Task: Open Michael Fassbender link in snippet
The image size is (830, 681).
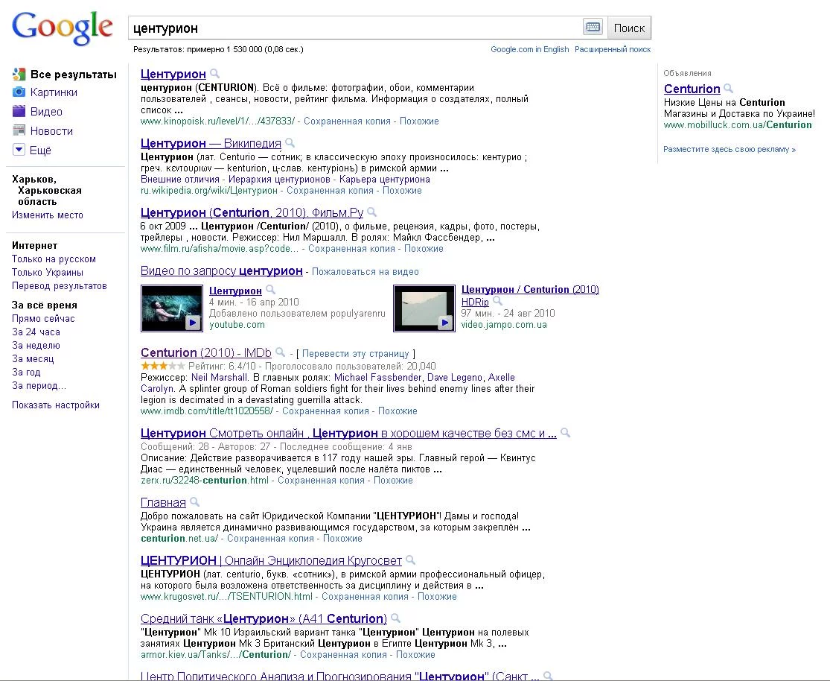Action: point(377,377)
